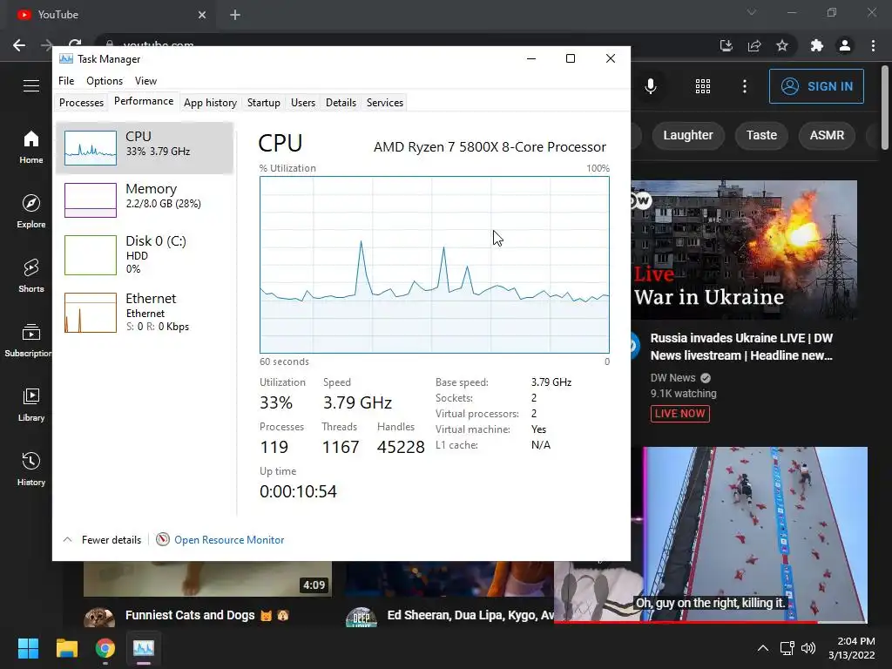Close the YouTube browser tab

coord(202,15)
